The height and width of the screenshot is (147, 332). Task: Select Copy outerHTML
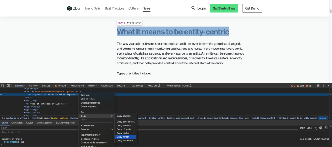click(x=126, y=122)
